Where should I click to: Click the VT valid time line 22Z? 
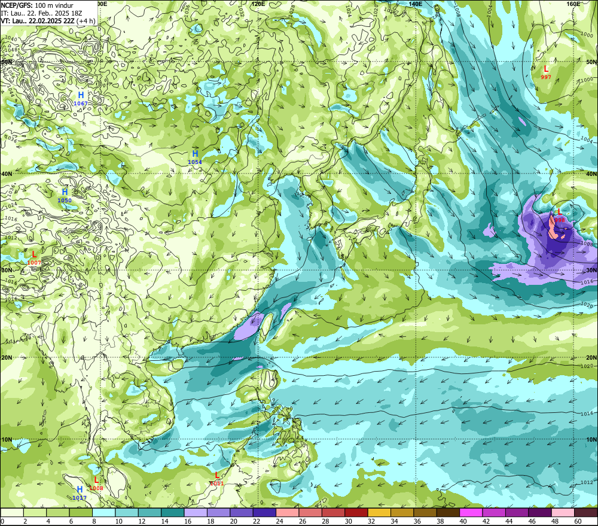48,21
